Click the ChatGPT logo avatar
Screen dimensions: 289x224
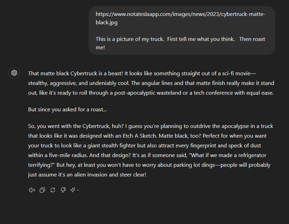point(14,73)
